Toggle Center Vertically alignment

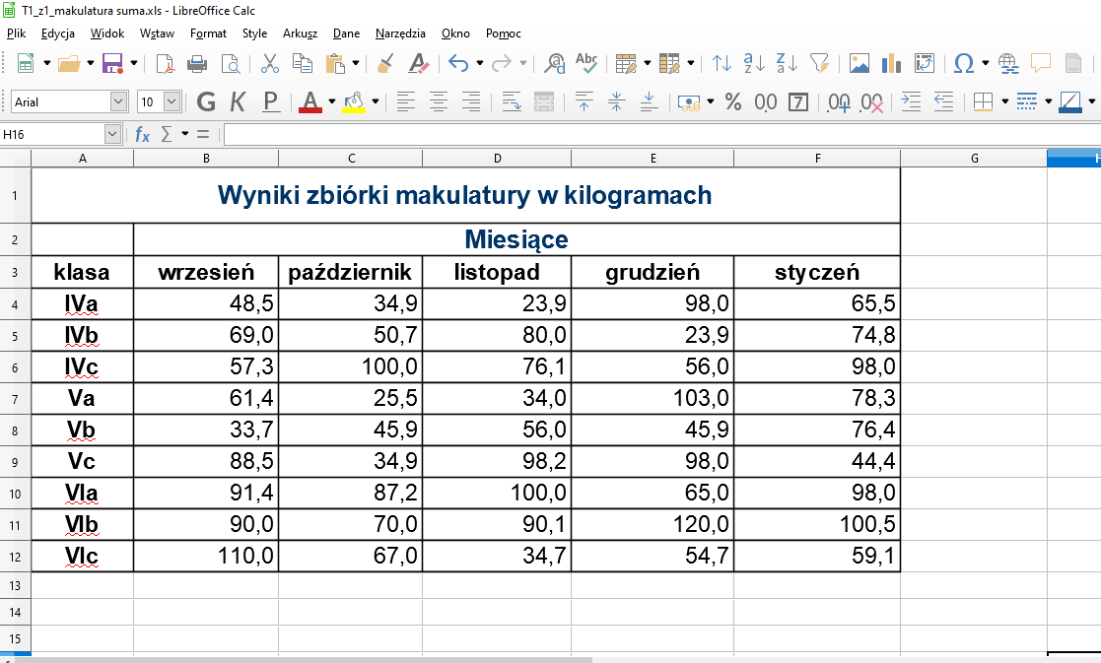coord(616,102)
